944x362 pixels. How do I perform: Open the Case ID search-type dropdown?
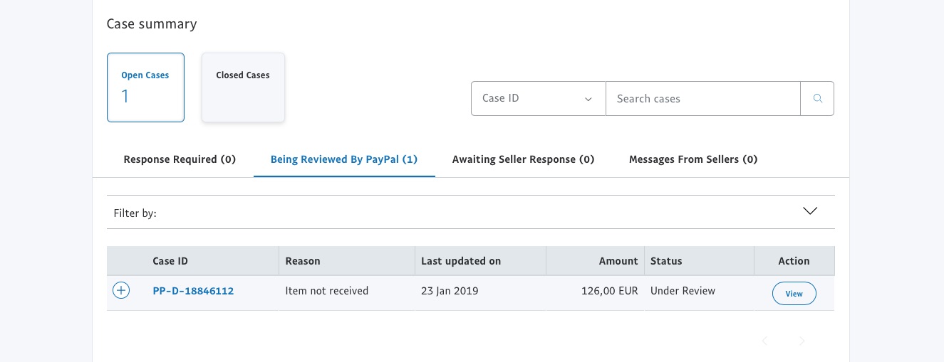coord(538,99)
